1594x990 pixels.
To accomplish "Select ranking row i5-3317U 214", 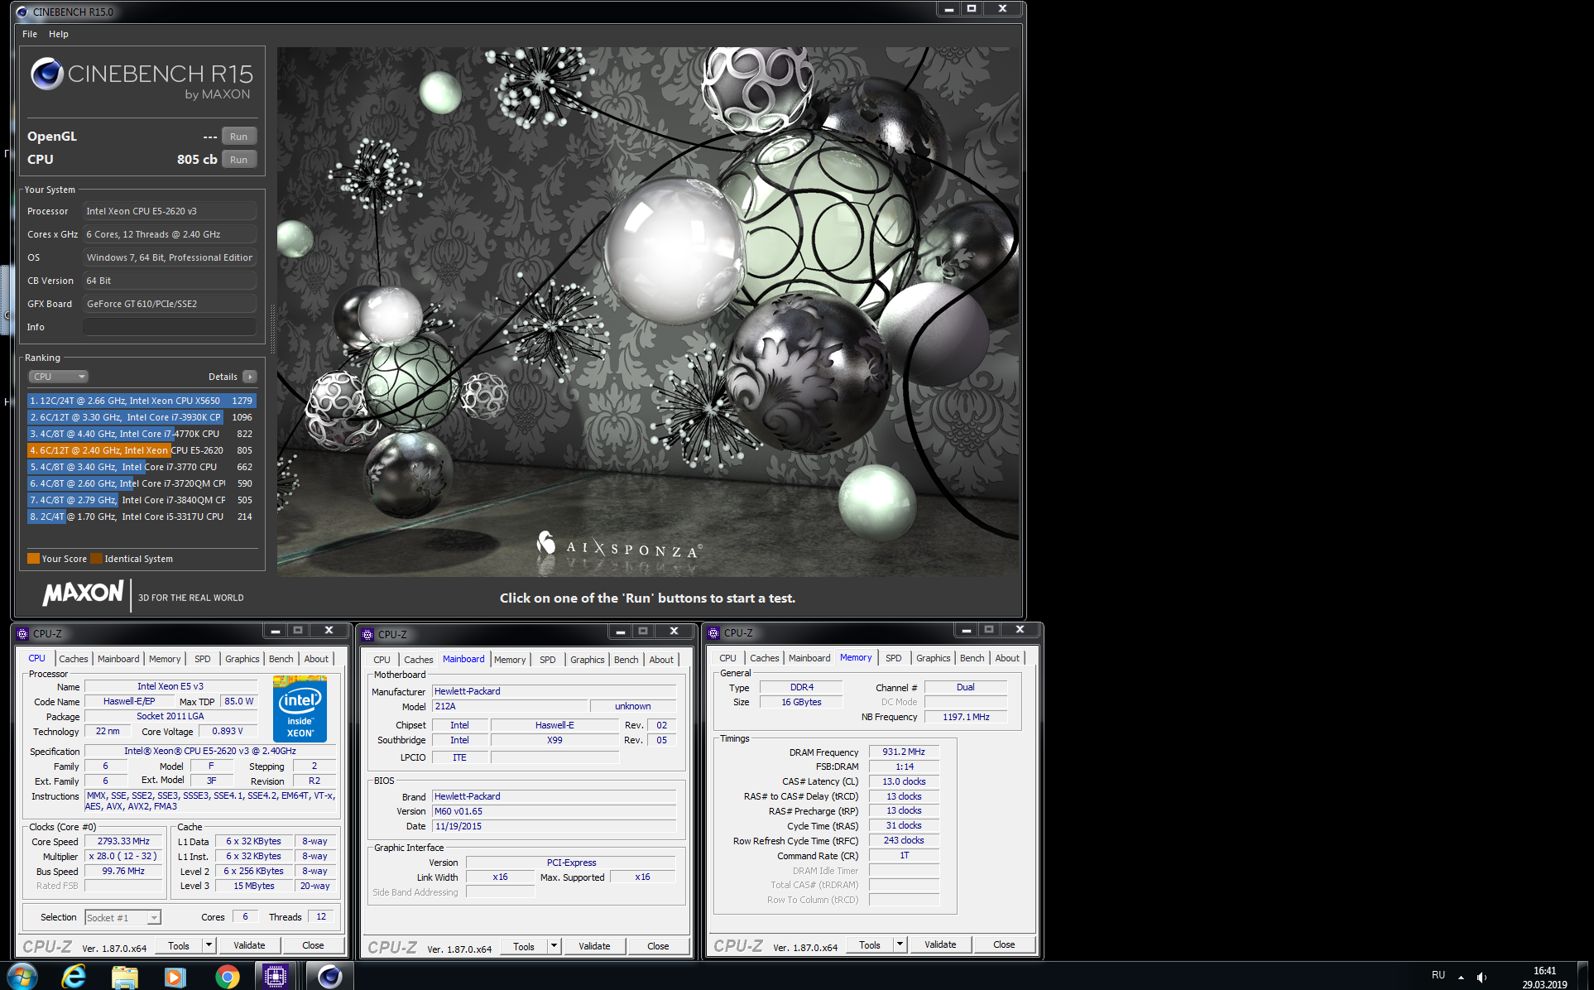I will click(142, 517).
